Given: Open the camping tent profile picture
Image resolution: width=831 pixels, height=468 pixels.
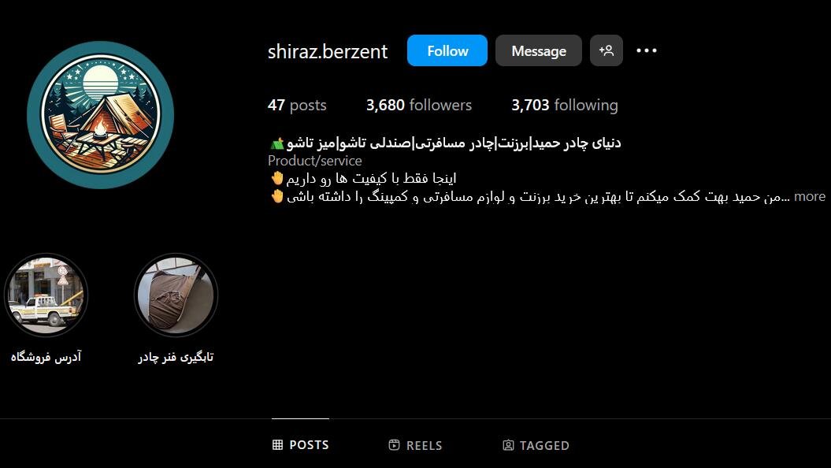Looking at the screenshot, I should point(100,114).
